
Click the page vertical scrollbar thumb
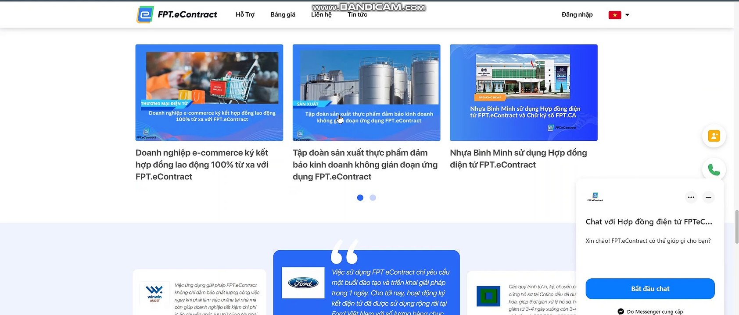(x=737, y=227)
